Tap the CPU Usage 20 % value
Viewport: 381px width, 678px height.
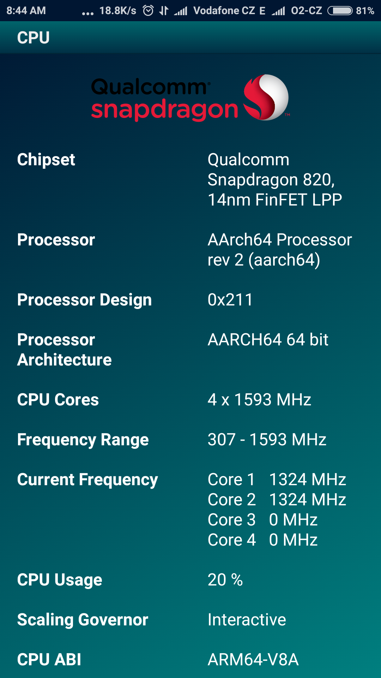click(x=225, y=580)
